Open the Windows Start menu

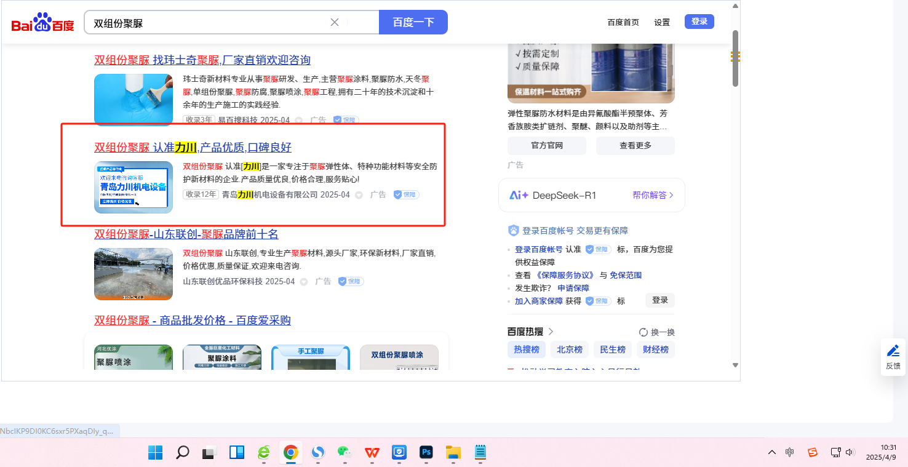[155, 453]
